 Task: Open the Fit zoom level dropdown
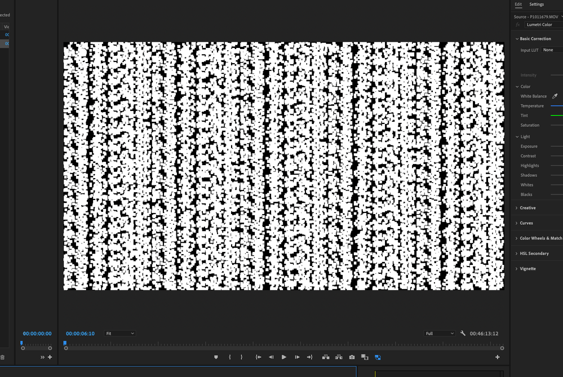coord(120,334)
